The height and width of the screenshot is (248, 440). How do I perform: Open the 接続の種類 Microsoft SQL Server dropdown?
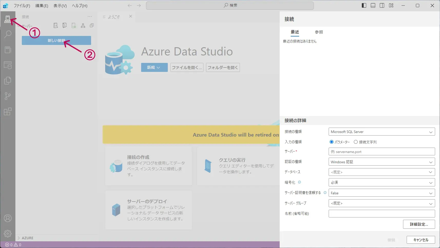[x=382, y=132]
